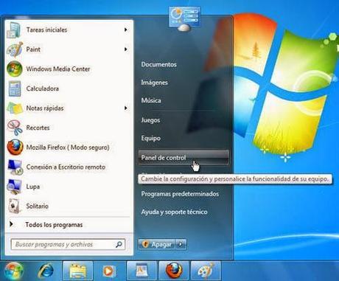This screenshot has height=281, width=339.
Task: Open Música
Action: coord(151,100)
